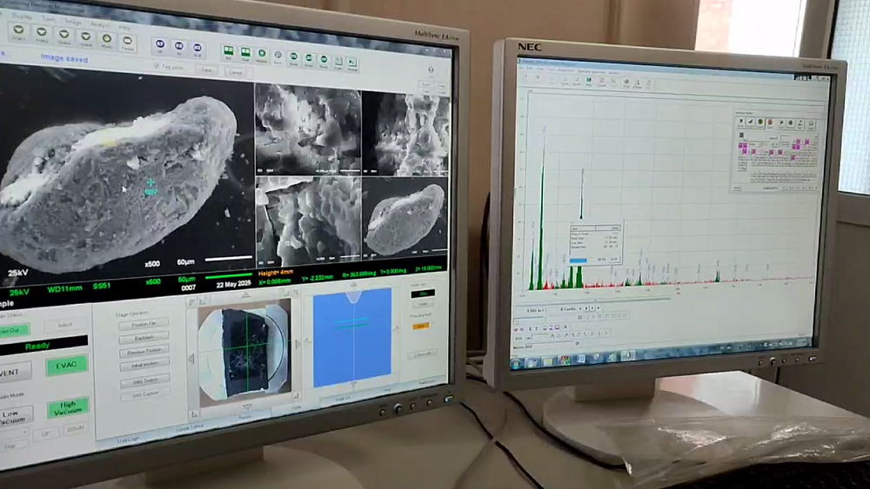The image size is (870, 489).
Task: Select the whole-particle SEM thumbnail at bottom right
Action: click(404, 220)
